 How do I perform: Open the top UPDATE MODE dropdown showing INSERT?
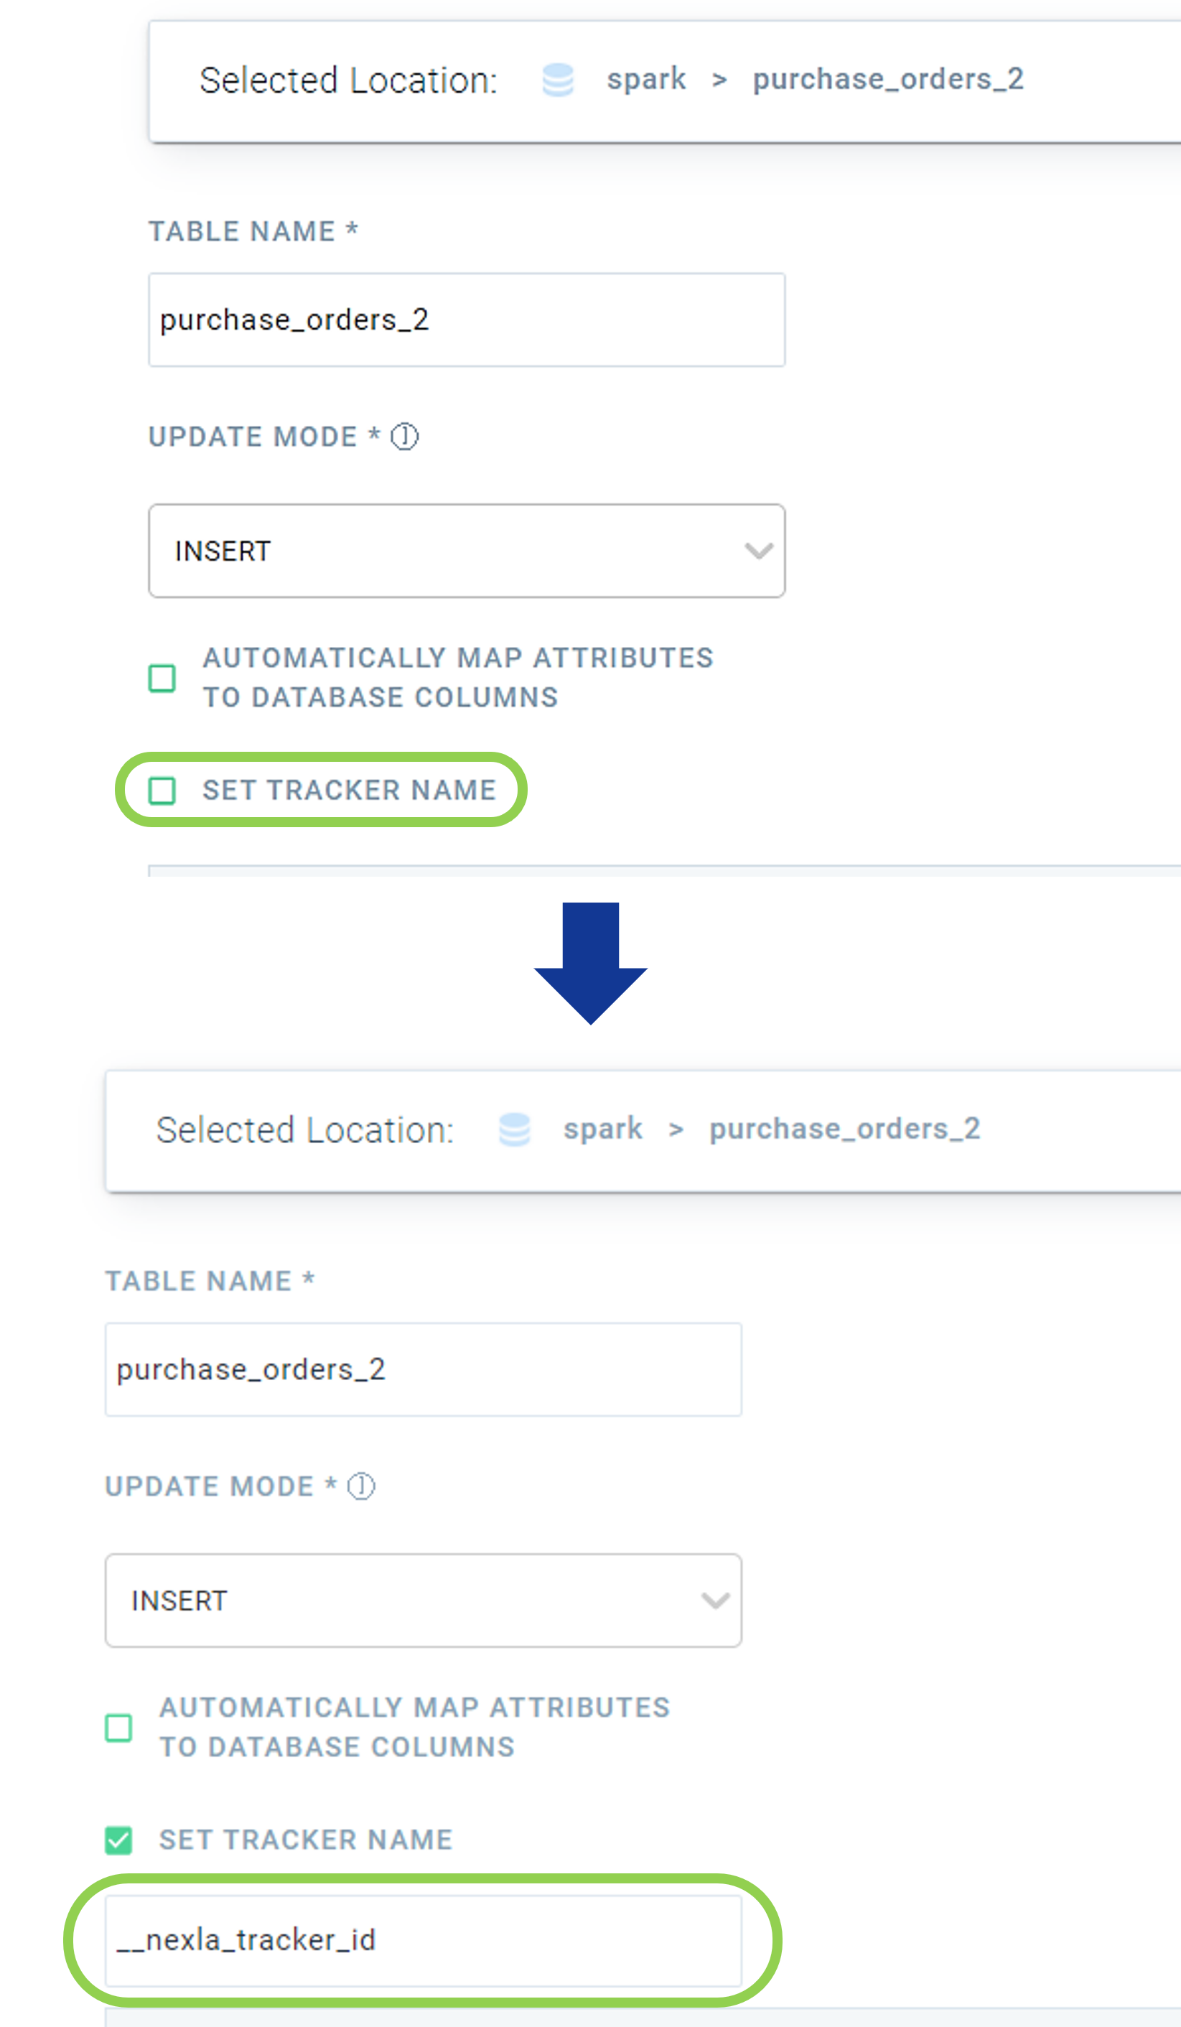[467, 551]
